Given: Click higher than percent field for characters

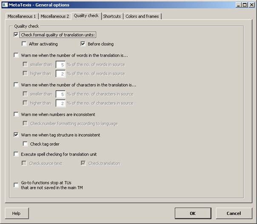Looking at the screenshot, I should click(60, 103).
